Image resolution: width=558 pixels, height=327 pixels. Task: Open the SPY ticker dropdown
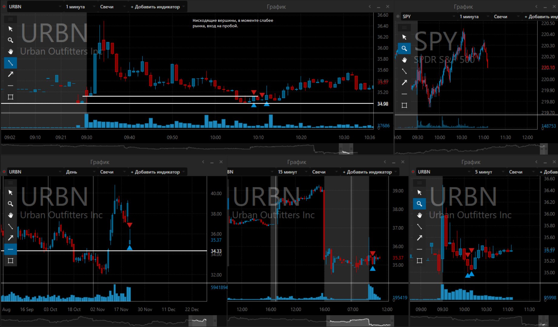pos(429,16)
